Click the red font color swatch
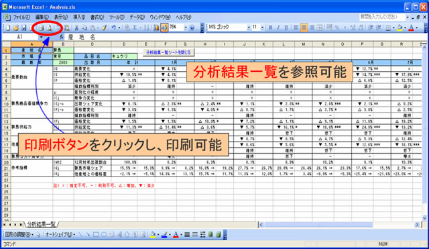Image resolution: width=429 pixels, height=249 pixels. 411,28
